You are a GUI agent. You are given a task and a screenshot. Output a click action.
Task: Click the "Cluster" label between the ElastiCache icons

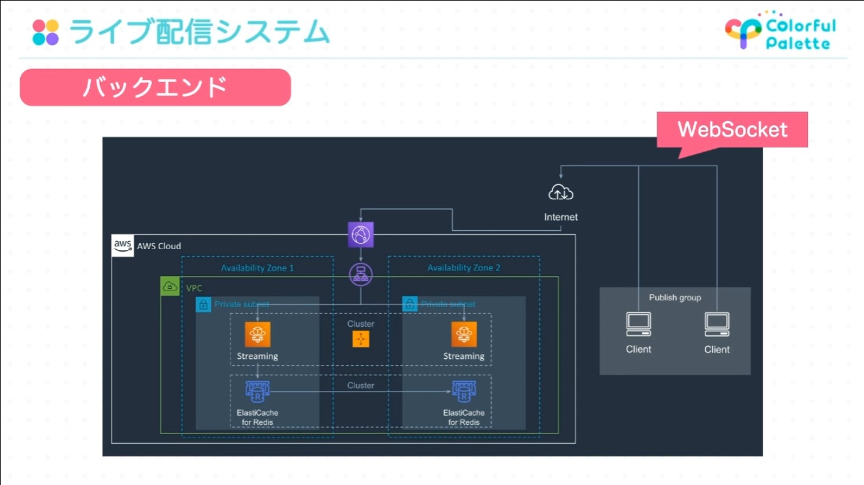point(361,385)
